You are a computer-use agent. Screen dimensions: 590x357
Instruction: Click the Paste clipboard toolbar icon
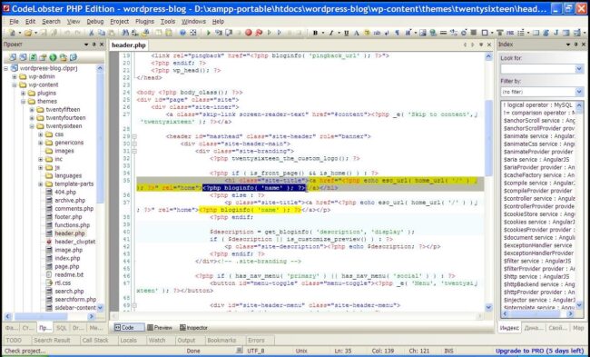112,33
